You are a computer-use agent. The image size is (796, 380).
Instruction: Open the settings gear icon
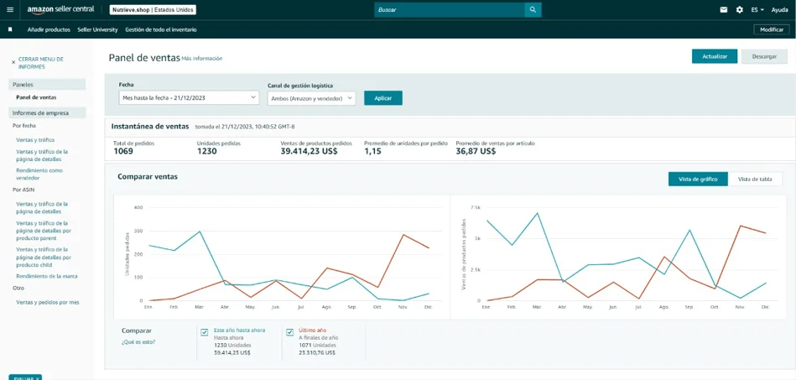[740, 10]
